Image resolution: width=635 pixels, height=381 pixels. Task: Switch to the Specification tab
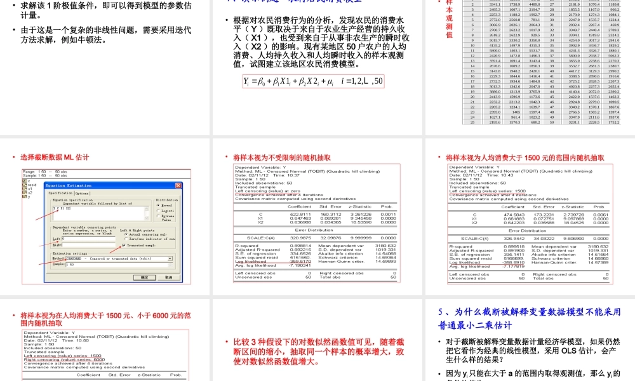point(60,193)
